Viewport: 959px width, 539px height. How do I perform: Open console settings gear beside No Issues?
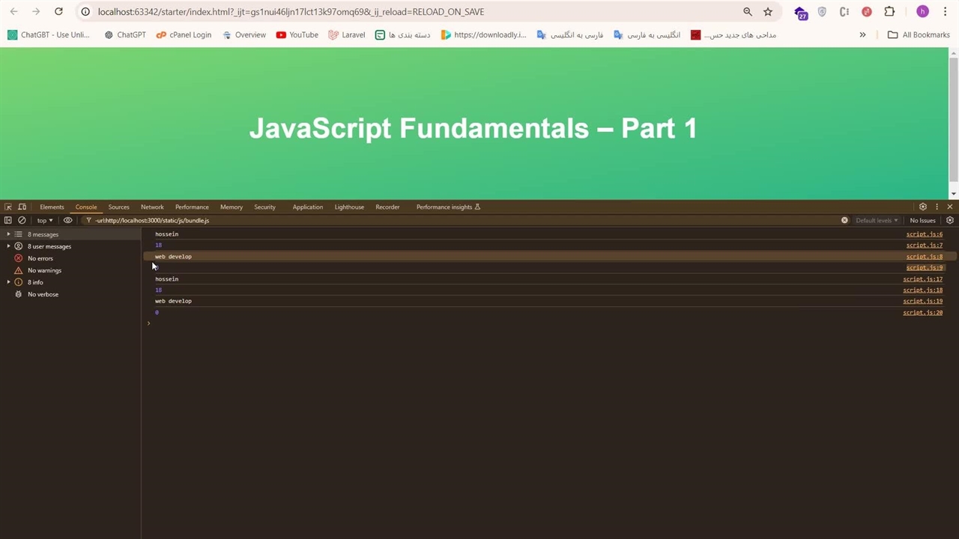950,221
